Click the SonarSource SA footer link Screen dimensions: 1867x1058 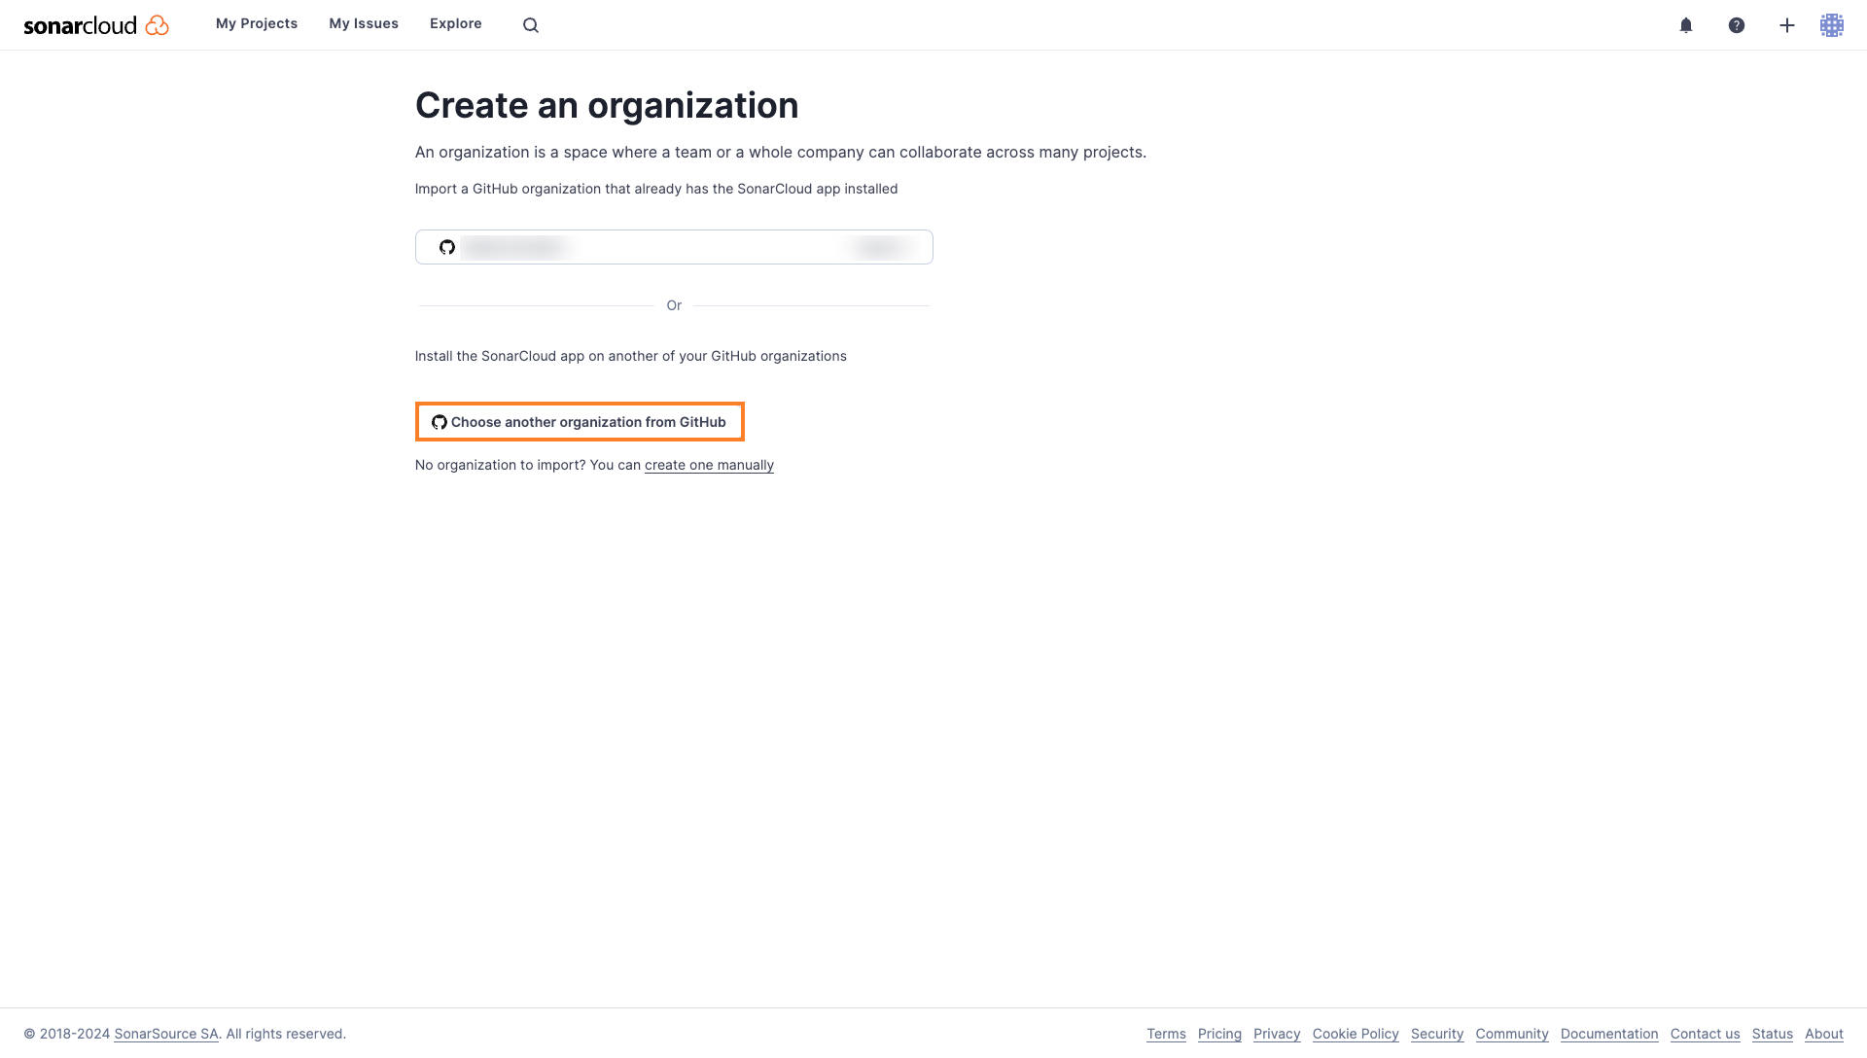coord(165,1034)
